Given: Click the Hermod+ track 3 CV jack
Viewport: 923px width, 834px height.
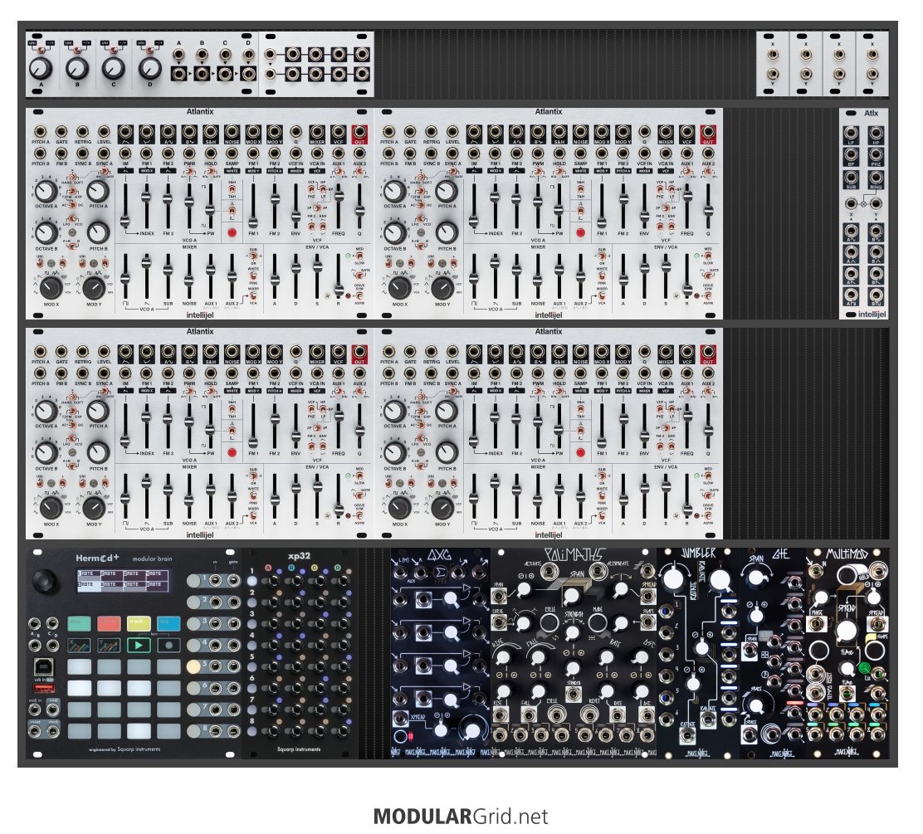Looking at the screenshot, I should coord(216,623).
